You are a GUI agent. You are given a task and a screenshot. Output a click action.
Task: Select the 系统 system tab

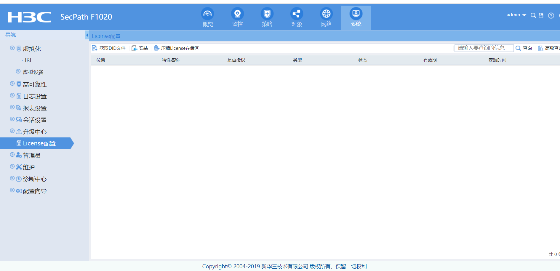(x=356, y=17)
